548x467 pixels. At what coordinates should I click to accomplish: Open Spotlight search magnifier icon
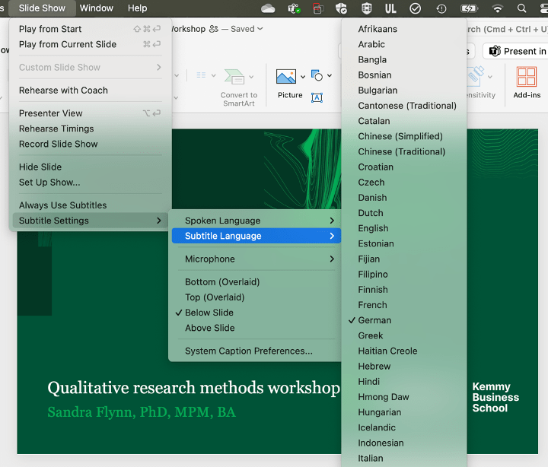521,8
